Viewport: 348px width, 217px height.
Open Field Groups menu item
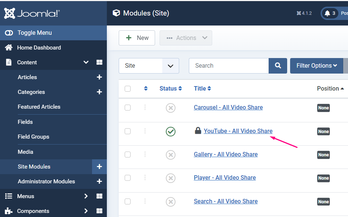click(33, 137)
